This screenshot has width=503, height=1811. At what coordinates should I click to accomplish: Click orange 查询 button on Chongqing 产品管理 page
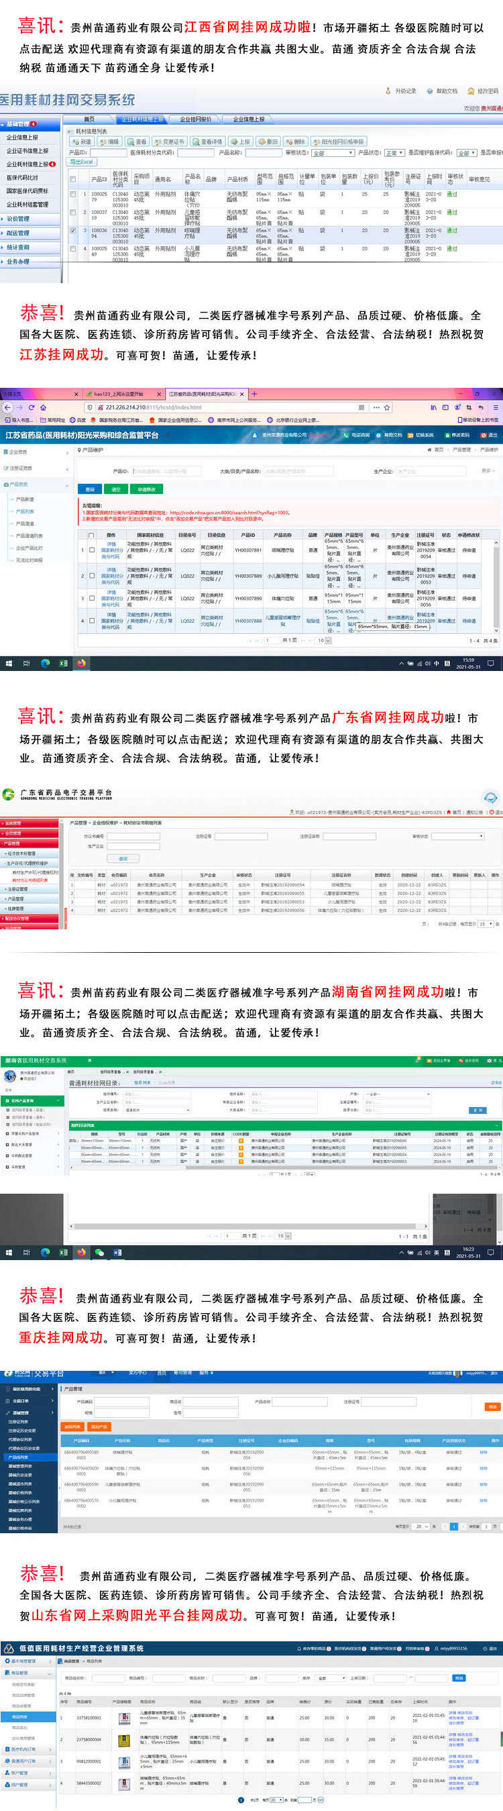click(x=492, y=1407)
